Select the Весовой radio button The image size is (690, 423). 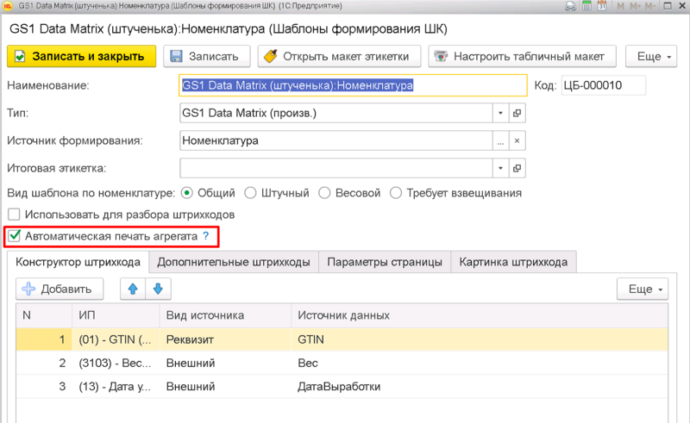coord(324,193)
